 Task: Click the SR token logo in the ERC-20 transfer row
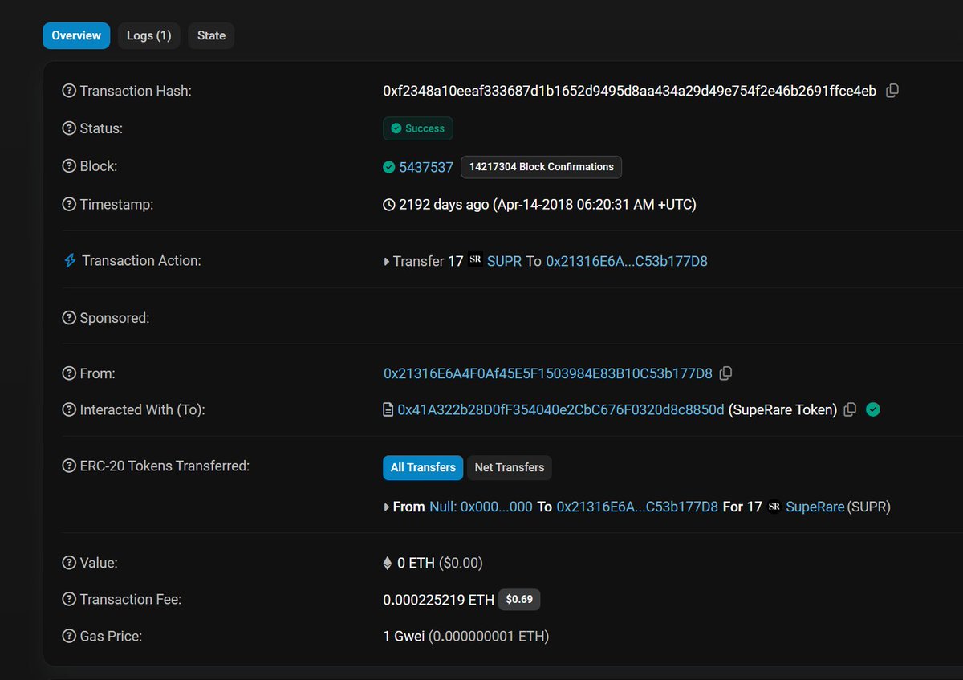coord(774,507)
